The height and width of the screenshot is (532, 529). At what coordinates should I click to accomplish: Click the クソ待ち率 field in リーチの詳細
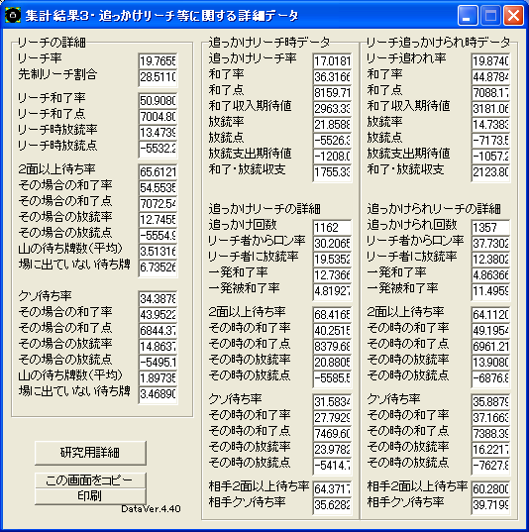158,298
